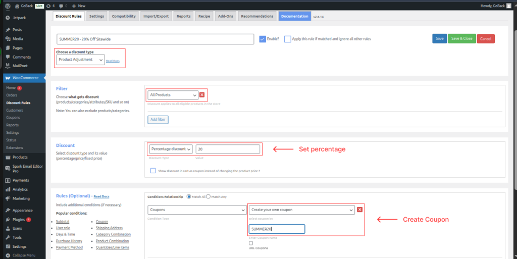Click the Comments sidebar icon
The height and width of the screenshot is (259, 517).
tap(8, 57)
